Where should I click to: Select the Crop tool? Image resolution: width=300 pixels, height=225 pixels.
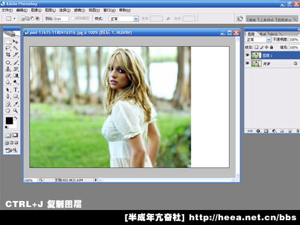8,55
